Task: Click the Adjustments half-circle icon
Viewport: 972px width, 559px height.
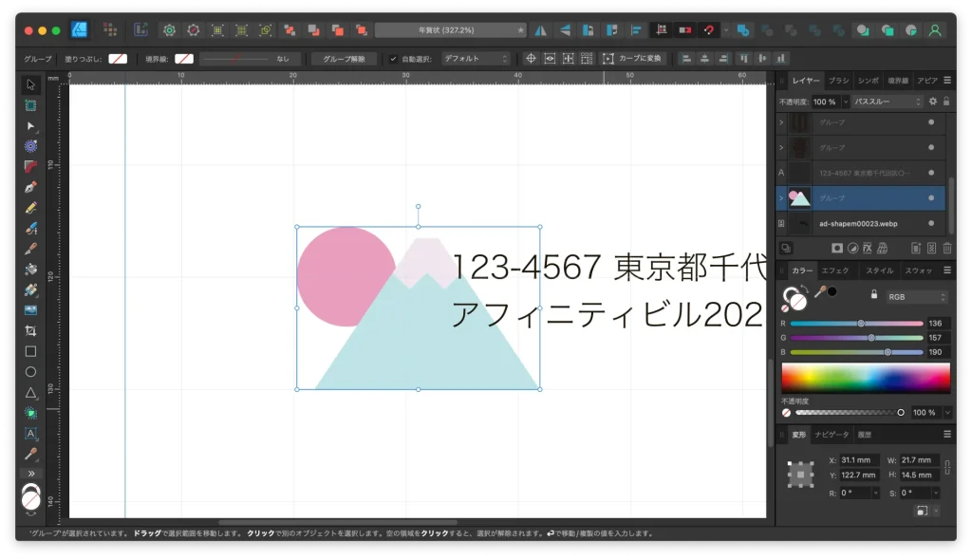Action: click(852, 248)
